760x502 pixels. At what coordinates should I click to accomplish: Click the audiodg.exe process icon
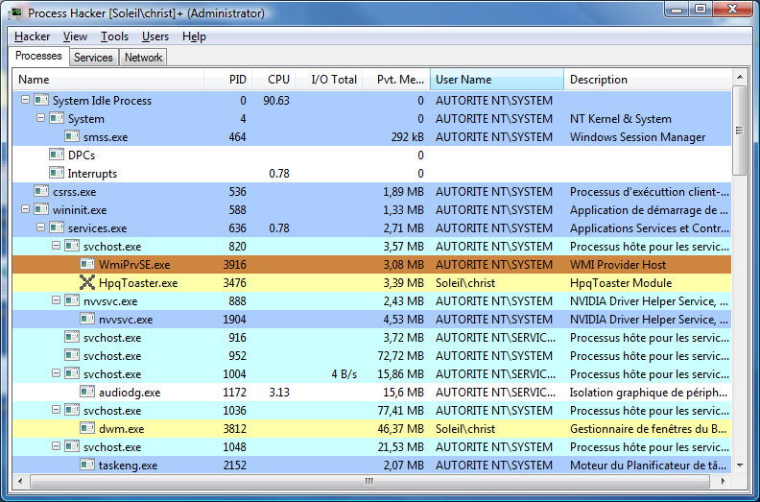coord(87,393)
